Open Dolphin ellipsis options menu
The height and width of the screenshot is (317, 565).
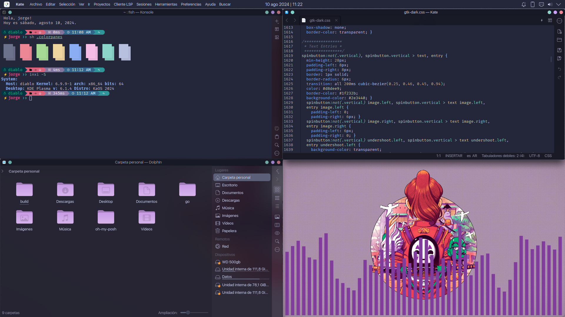tap(277, 249)
